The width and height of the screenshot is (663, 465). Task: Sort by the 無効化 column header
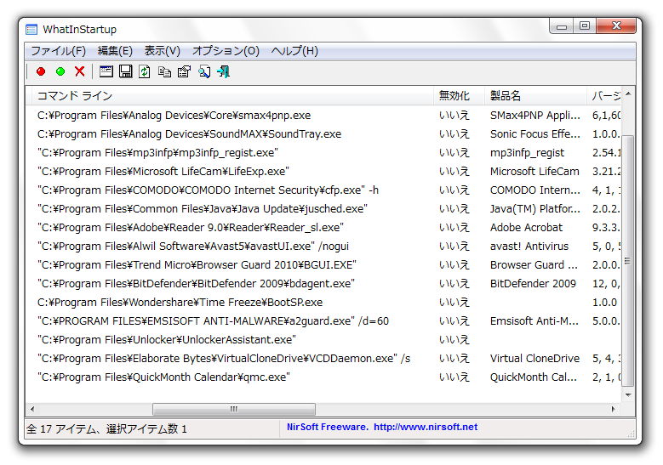tap(460, 96)
